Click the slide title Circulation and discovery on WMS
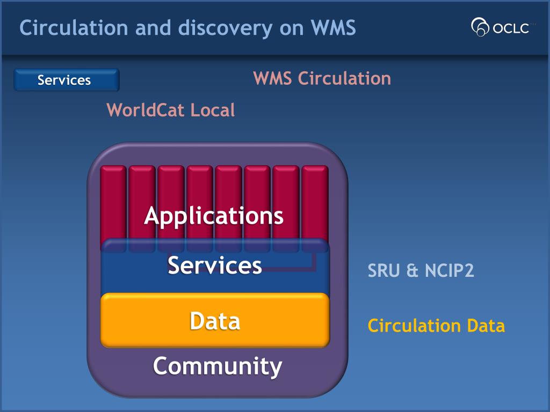 pyautogui.click(x=187, y=28)
